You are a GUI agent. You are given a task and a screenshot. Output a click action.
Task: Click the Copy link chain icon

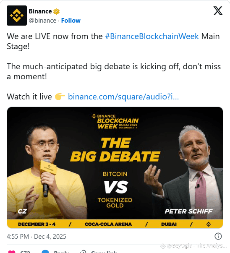point(83,252)
